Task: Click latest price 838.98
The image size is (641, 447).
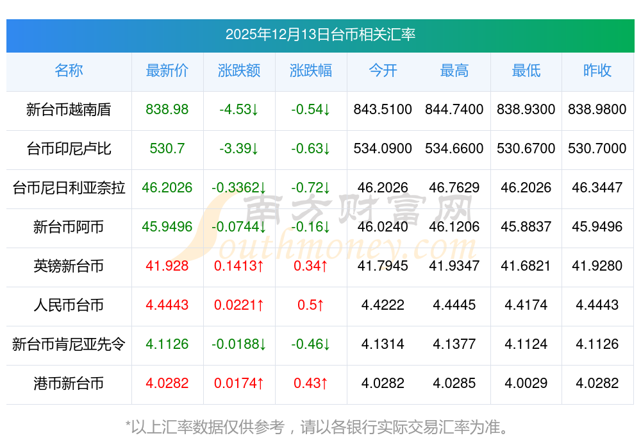Action: [x=167, y=110]
